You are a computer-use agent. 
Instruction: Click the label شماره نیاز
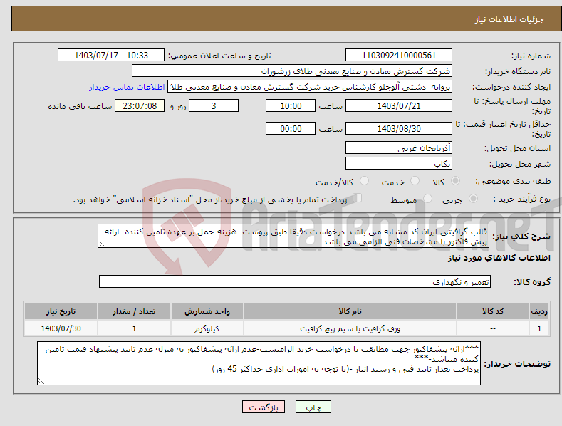pyautogui.click(x=531, y=56)
